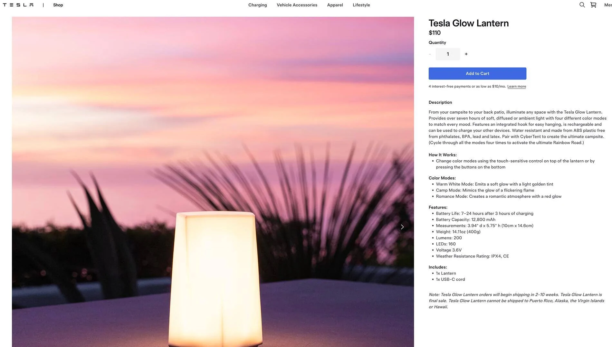Show next product image with arrow
This screenshot has height=347, width=612.
(x=402, y=227)
